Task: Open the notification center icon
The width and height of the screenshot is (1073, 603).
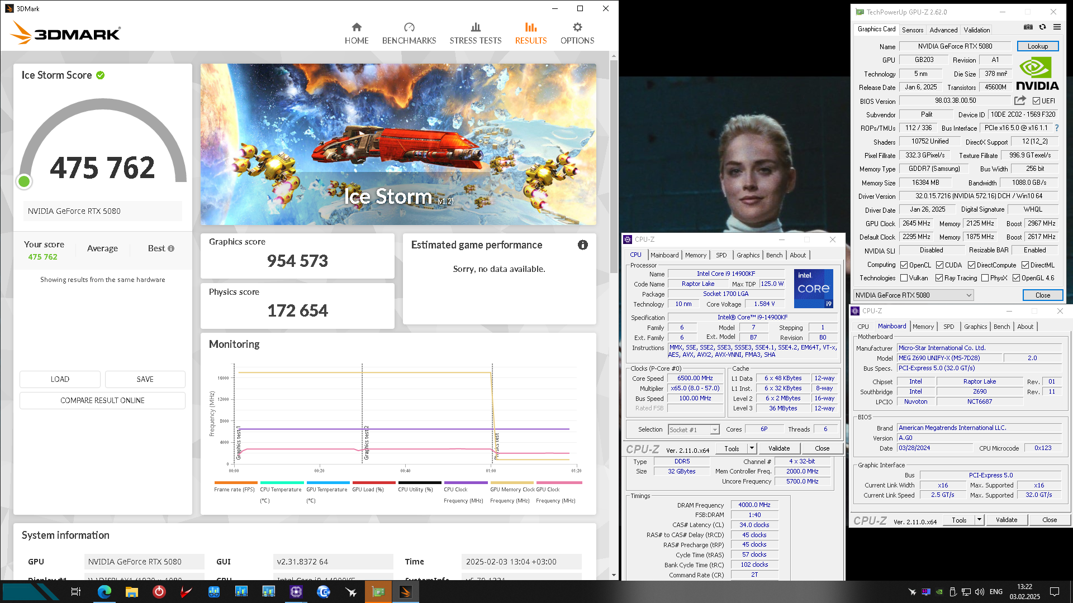Action: pos(1055,592)
